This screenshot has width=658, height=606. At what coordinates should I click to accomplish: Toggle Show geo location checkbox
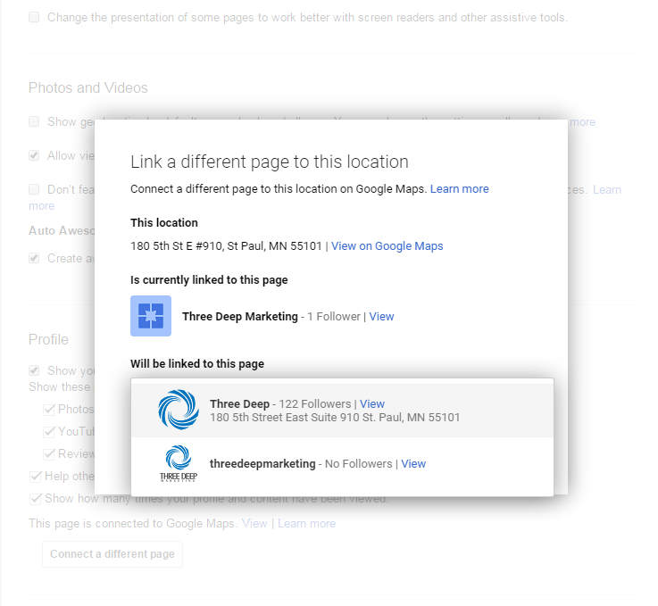[x=34, y=121]
